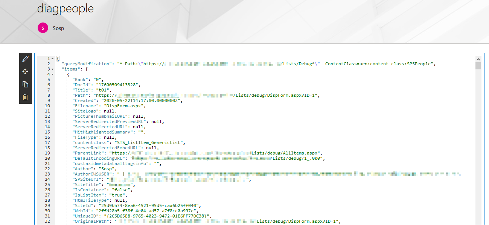Click the "FileType": null line
The width and height of the screenshot is (489, 225).
[x=94, y=137]
